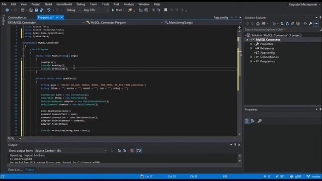
Task: Select Solution 'MySQL Connector' root node
Action: [276, 35]
